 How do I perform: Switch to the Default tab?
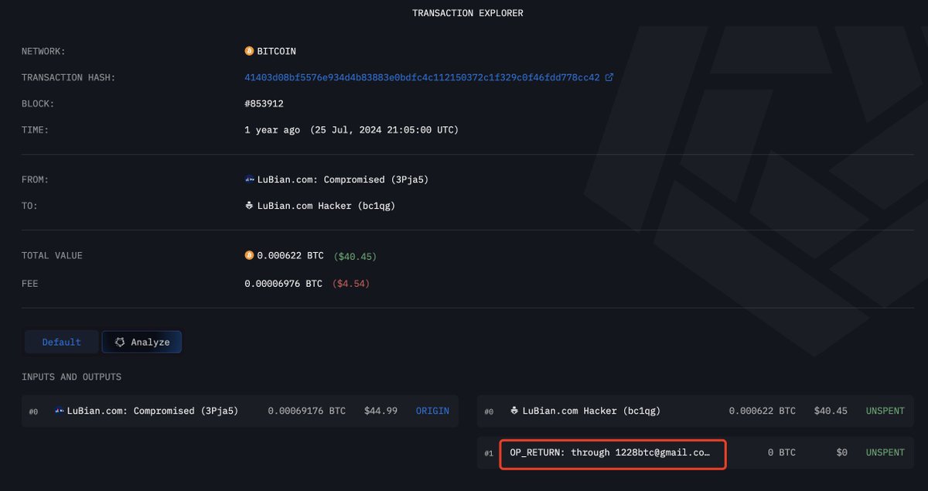[x=62, y=342]
